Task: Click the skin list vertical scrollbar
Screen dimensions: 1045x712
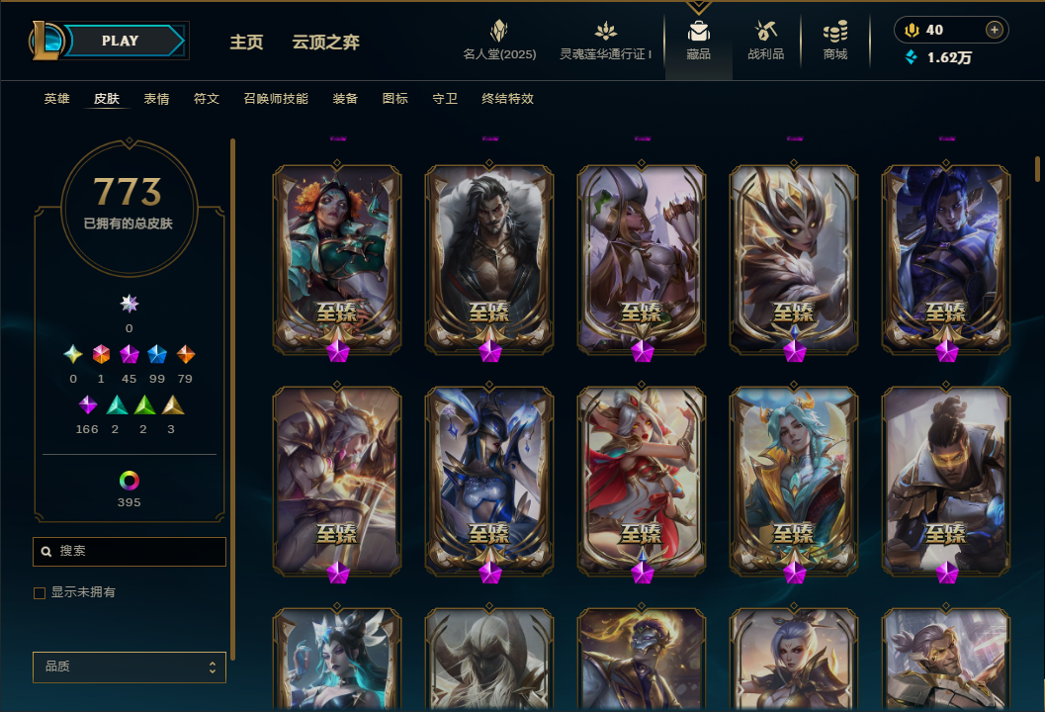Action: click(1038, 168)
